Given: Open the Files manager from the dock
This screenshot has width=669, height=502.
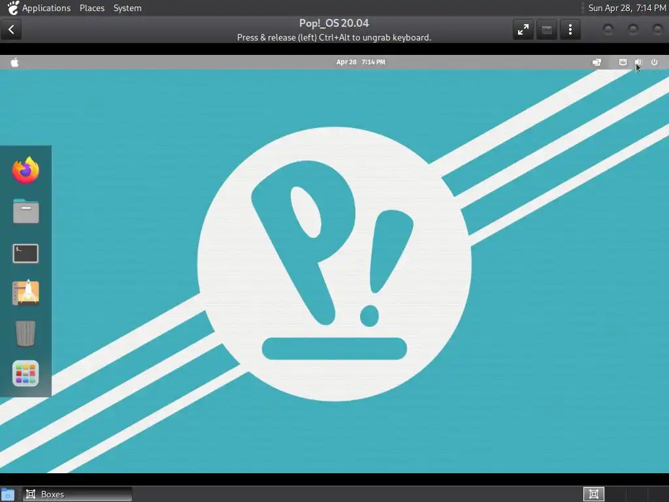Looking at the screenshot, I should (x=25, y=211).
